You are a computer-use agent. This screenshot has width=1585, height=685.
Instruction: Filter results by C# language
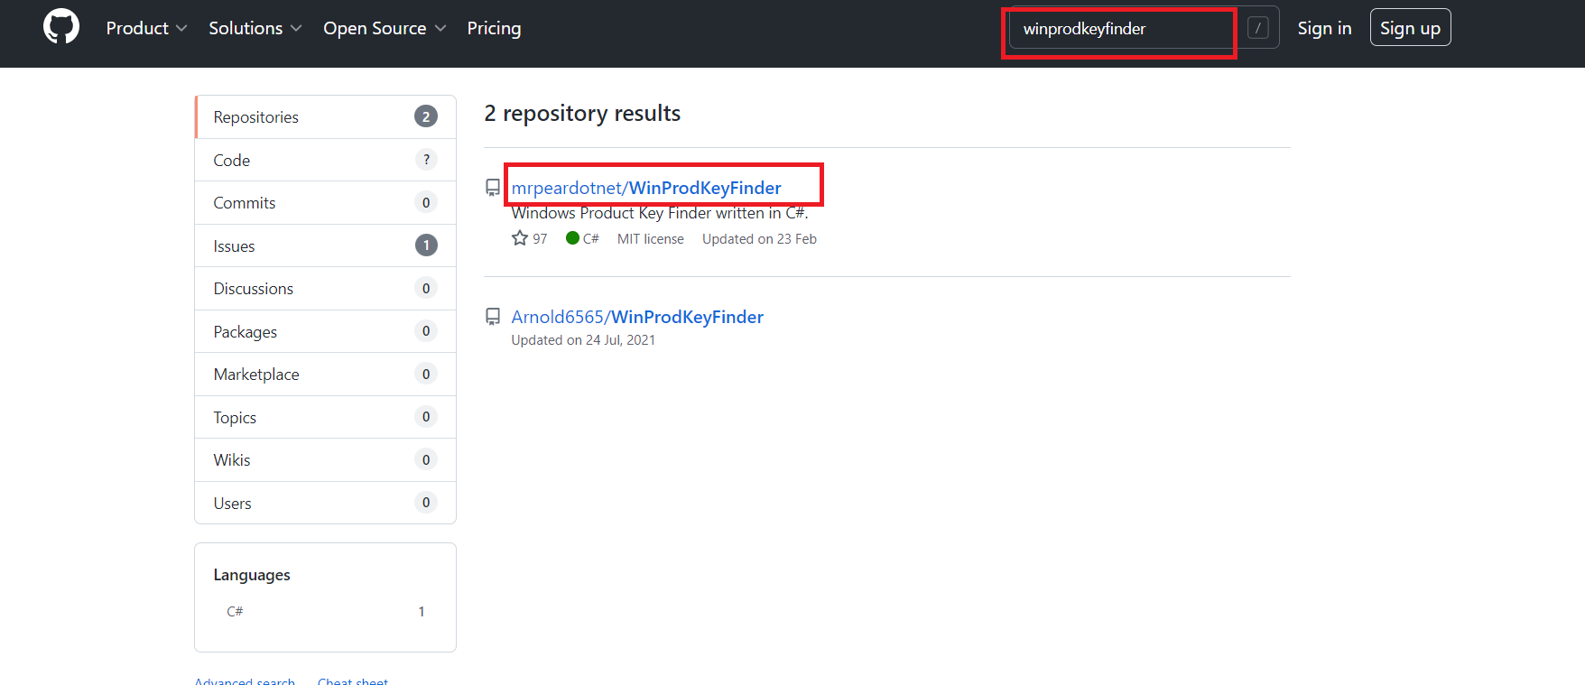(325, 611)
